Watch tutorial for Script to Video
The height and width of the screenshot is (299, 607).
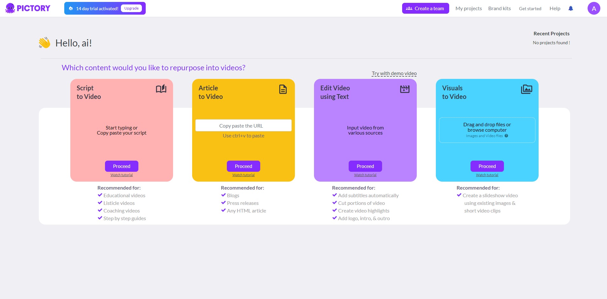click(x=122, y=175)
